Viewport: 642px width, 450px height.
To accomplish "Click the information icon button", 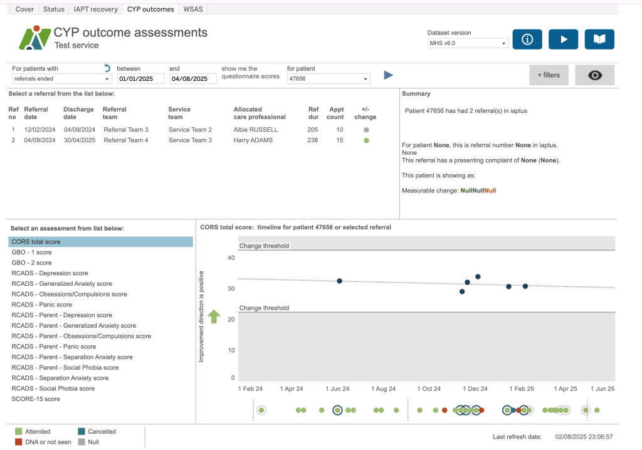I will [527, 39].
